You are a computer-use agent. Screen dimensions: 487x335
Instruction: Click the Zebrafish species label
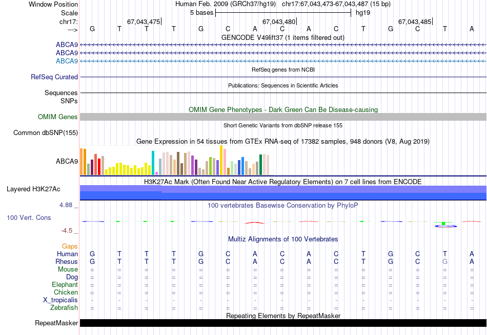(64, 308)
